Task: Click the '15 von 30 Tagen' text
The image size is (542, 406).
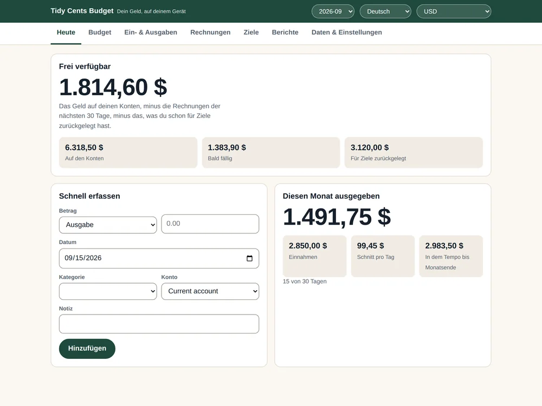Action: click(305, 281)
